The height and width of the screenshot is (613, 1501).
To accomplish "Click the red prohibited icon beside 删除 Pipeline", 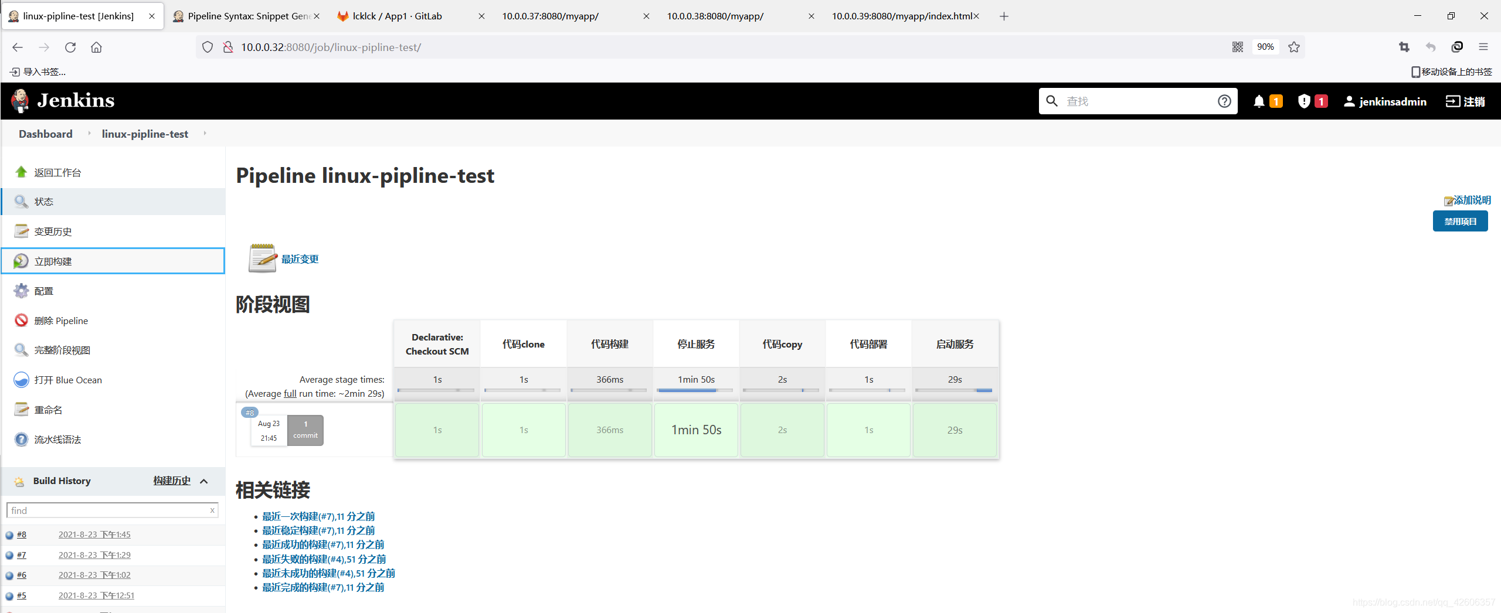I will pyautogui.click(x=21, y=320).
